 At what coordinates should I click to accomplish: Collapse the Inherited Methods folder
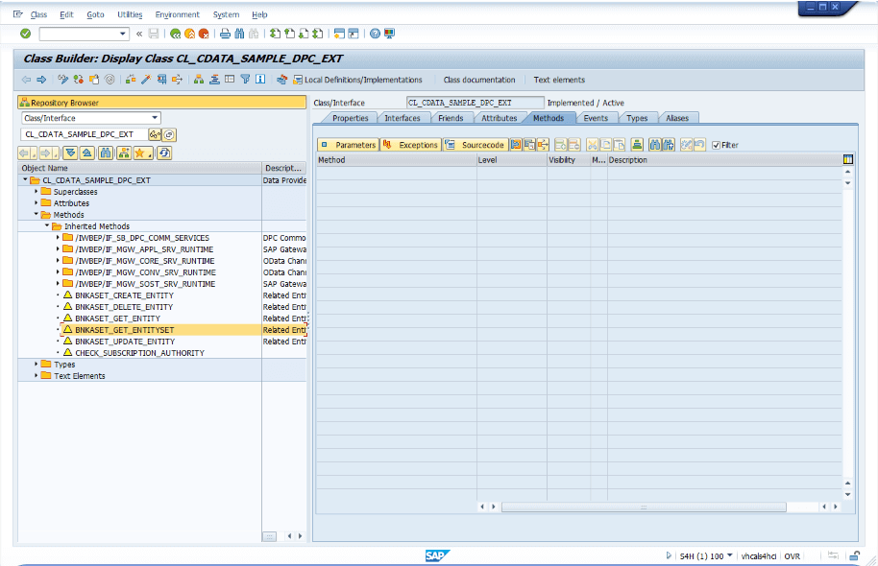(x=47, y=226)
